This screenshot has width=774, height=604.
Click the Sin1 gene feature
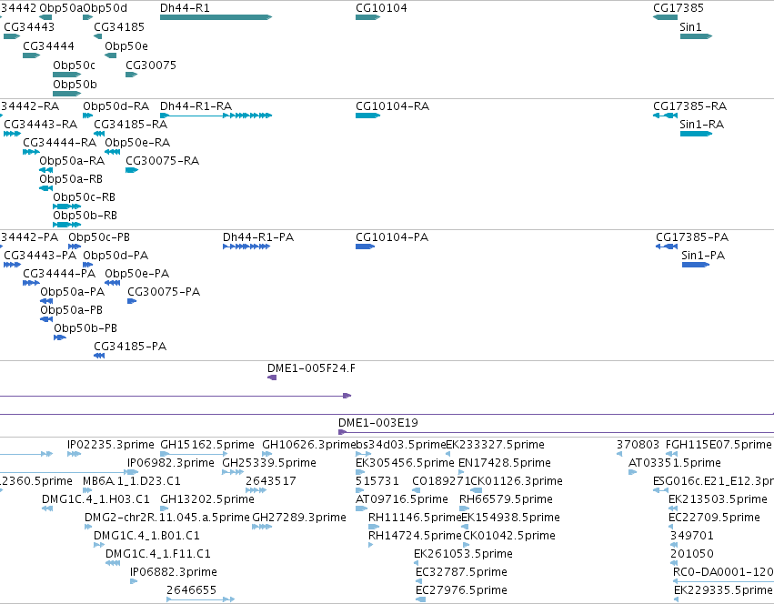click(696, 36)
